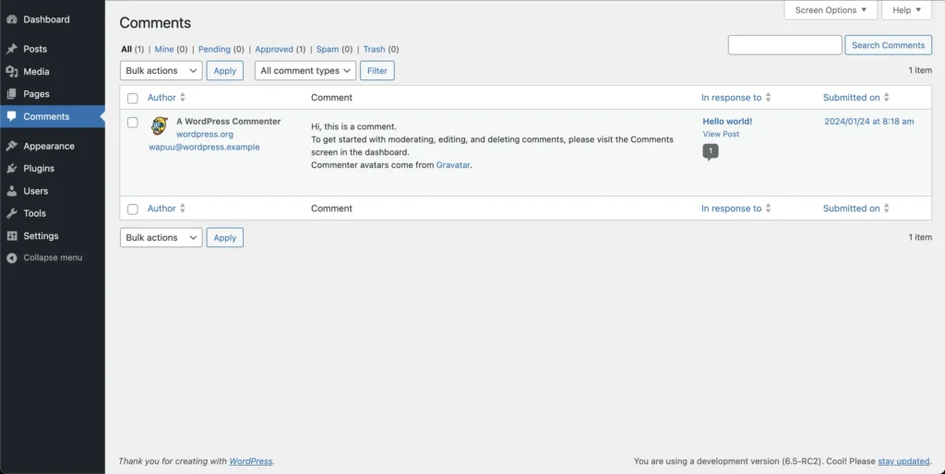This screenshot has height=474, width=945.
Task: Switch to the Pending comments filter
Action: point(214,50)
